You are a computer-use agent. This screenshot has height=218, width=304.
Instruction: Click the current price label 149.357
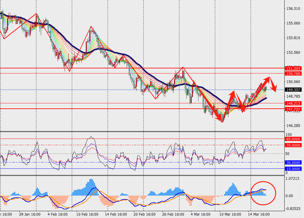click(x=292, y=90)
